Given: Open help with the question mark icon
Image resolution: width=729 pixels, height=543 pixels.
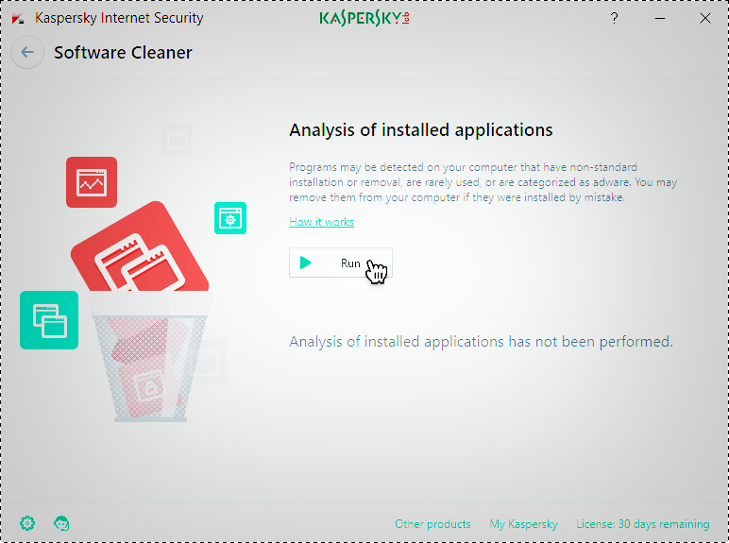Looking at the screenshot, I should click(615, 18).
